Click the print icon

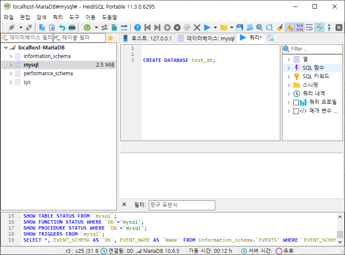tap(72, 28)
